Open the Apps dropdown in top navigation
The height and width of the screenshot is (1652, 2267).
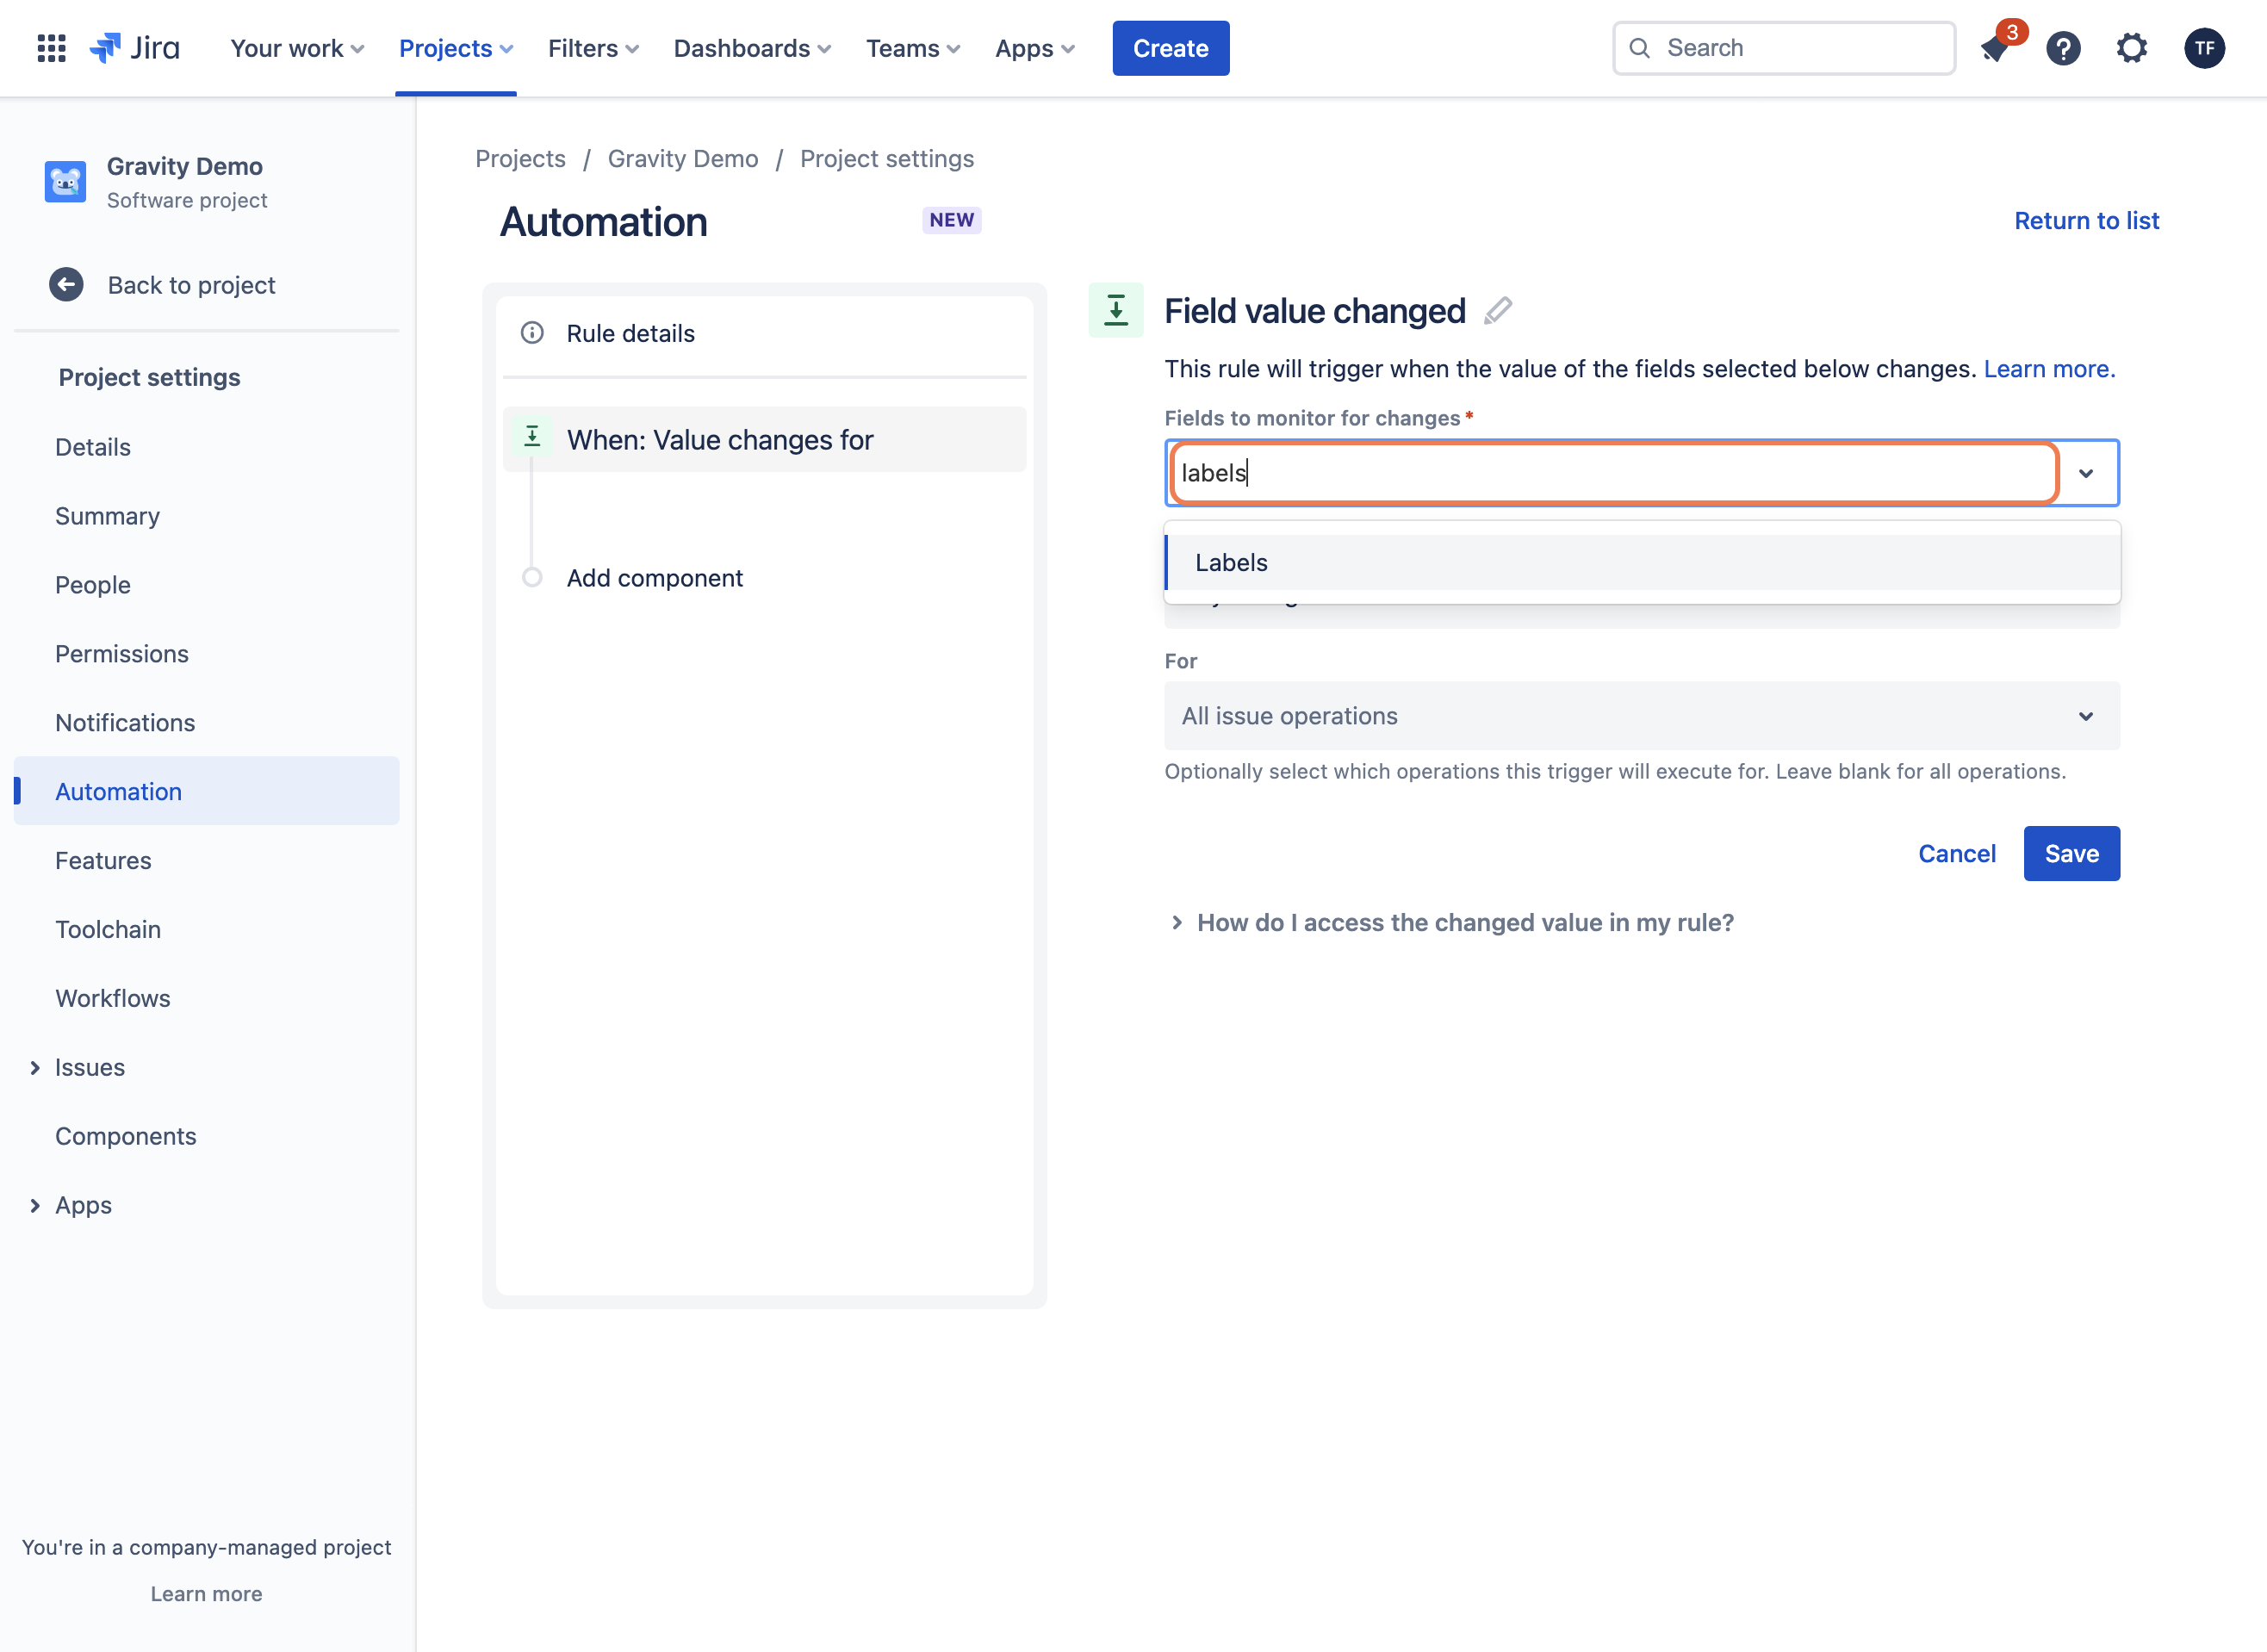click(1034, 48)
